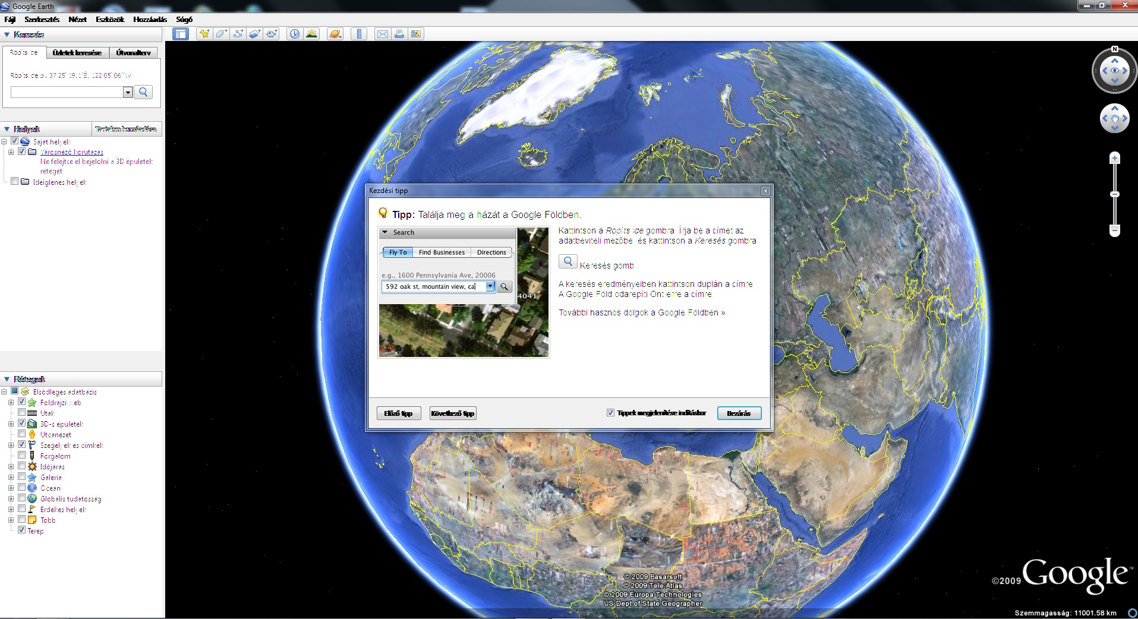Click the Forgalom traffic light icon
1138x619 pixels.
coord(32,456)
